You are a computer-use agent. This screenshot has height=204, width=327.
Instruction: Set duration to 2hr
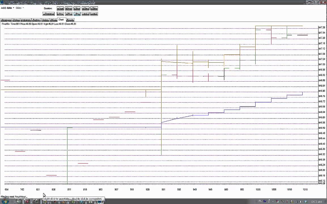click(x=69, y=14)
